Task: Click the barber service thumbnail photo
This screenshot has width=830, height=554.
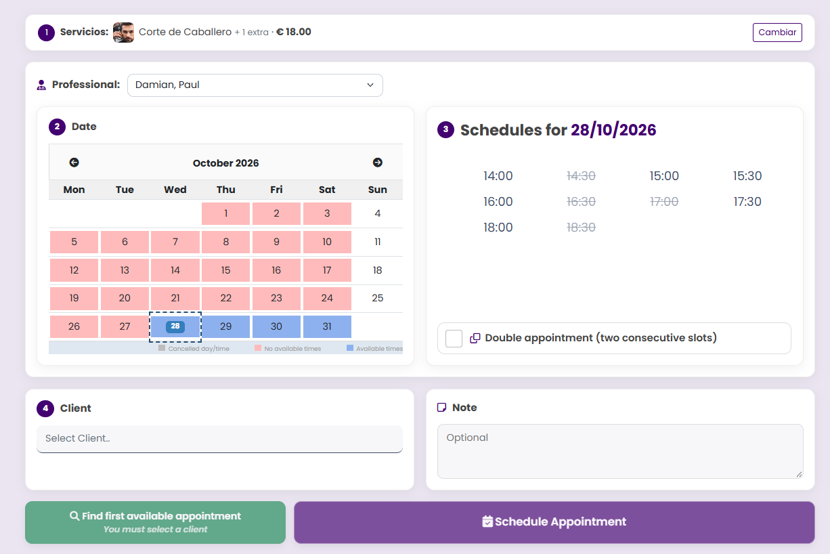Action: pos(123,33)
